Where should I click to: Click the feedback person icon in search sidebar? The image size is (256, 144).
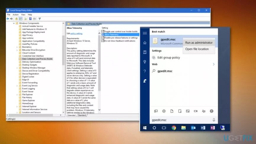[x=145, y=81]
